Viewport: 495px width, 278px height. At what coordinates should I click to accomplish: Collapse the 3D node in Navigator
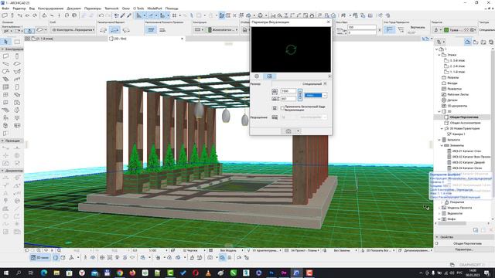(439, 111)
